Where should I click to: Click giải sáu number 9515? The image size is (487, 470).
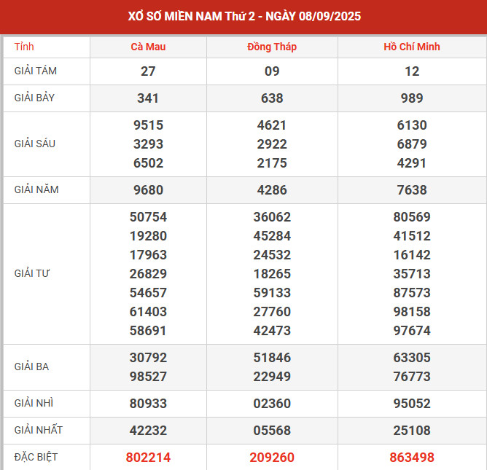148,125
